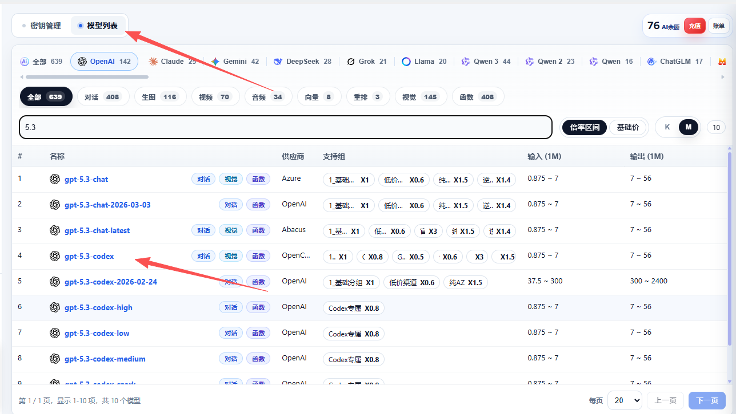This screenshot has width=736, height=414.
Task: Switch price unit to K
Action: pyautogui.click(x=667, y=127)
